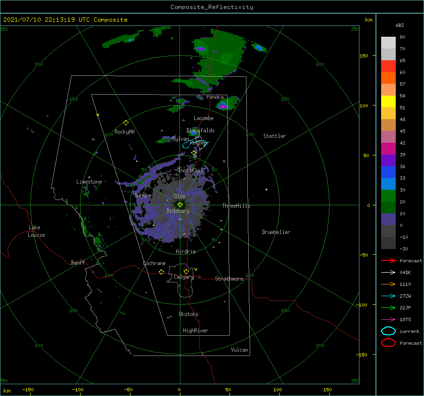This screenshot has width=424, height=396.
Task: Click the dBZ legend heading
Action: tap(400, 25)
